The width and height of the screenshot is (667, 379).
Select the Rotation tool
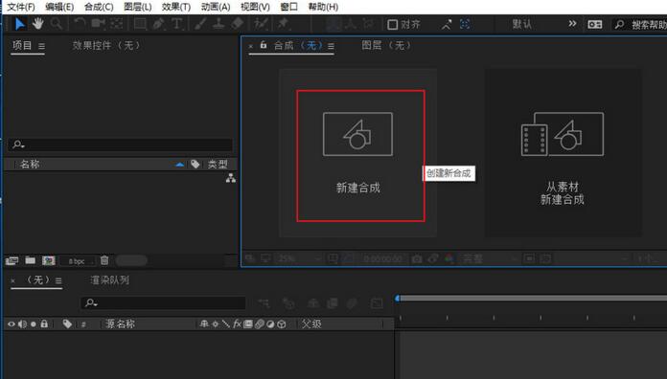click(x=80, y=24)
